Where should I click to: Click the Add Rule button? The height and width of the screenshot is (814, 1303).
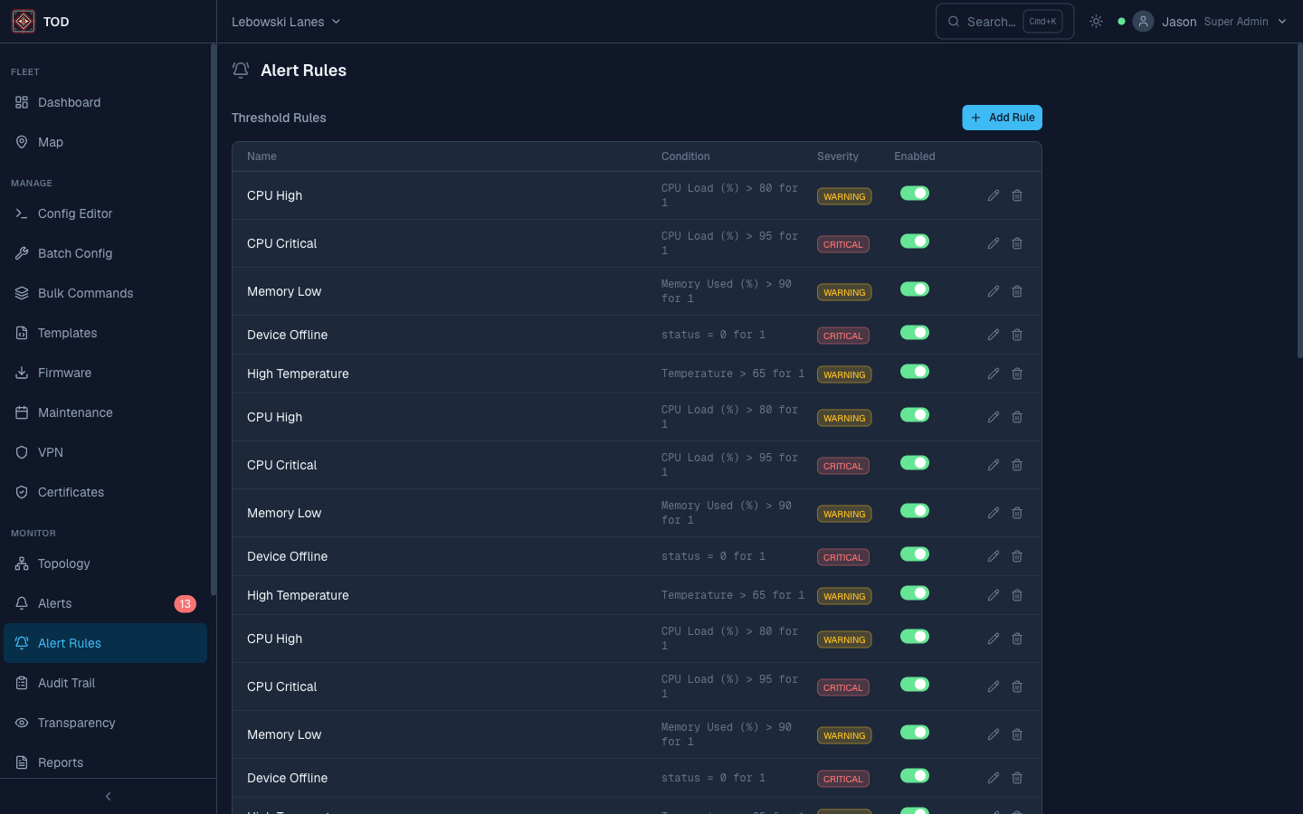pos(1002,118)
